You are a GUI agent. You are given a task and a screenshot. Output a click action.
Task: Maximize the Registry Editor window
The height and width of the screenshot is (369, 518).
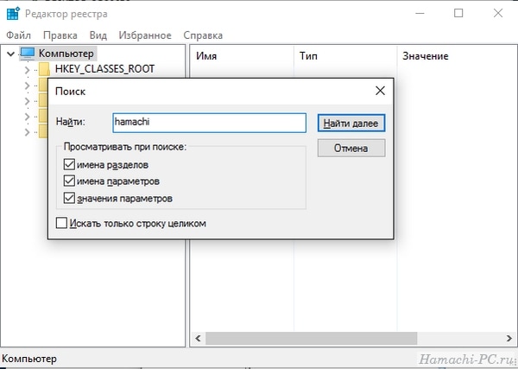(458, 14)
